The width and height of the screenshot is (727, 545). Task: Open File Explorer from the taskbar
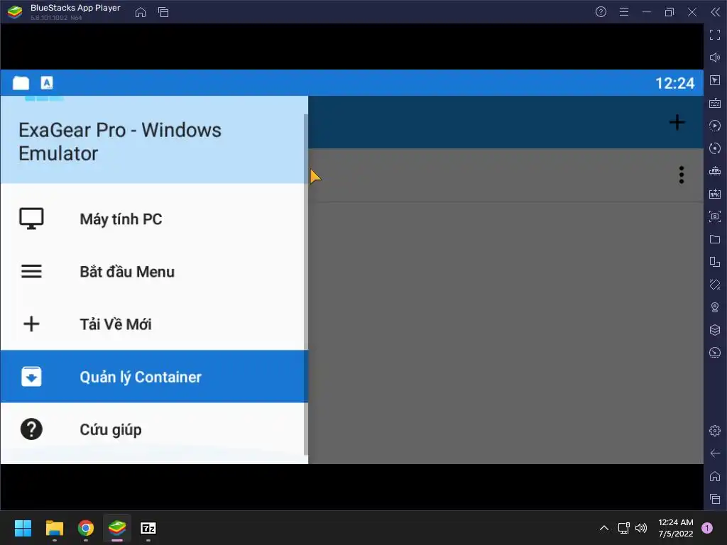(x=54, y=528)
